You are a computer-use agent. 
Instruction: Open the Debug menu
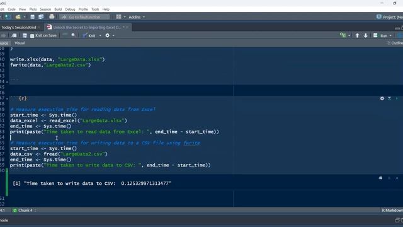click(x=70, y=9)
